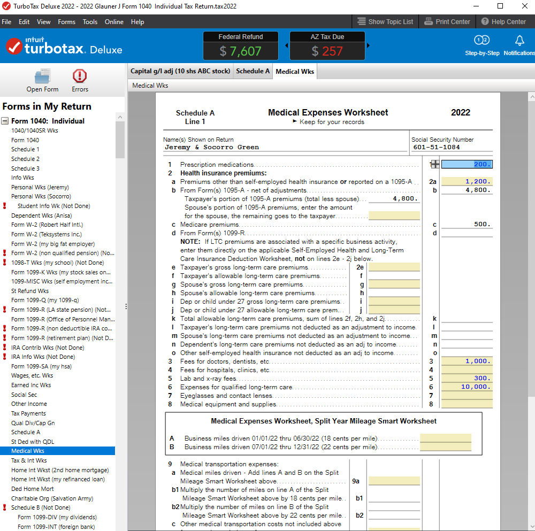This screenshot has height=531, width=535.
Task: Open Charitable Org (Salvation Army) form
Action: coord(52,498)
